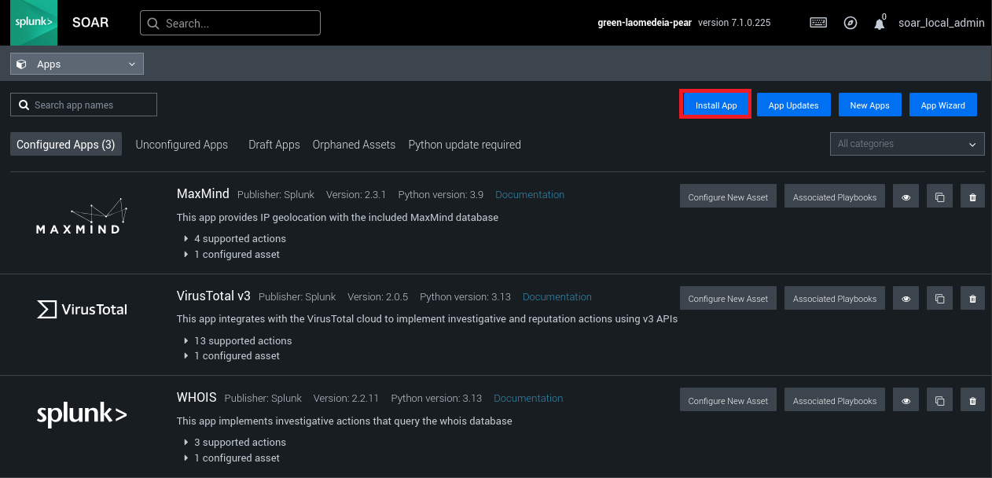
Task: Open WHOIS Documentation link
Action: tap(528, 398)
